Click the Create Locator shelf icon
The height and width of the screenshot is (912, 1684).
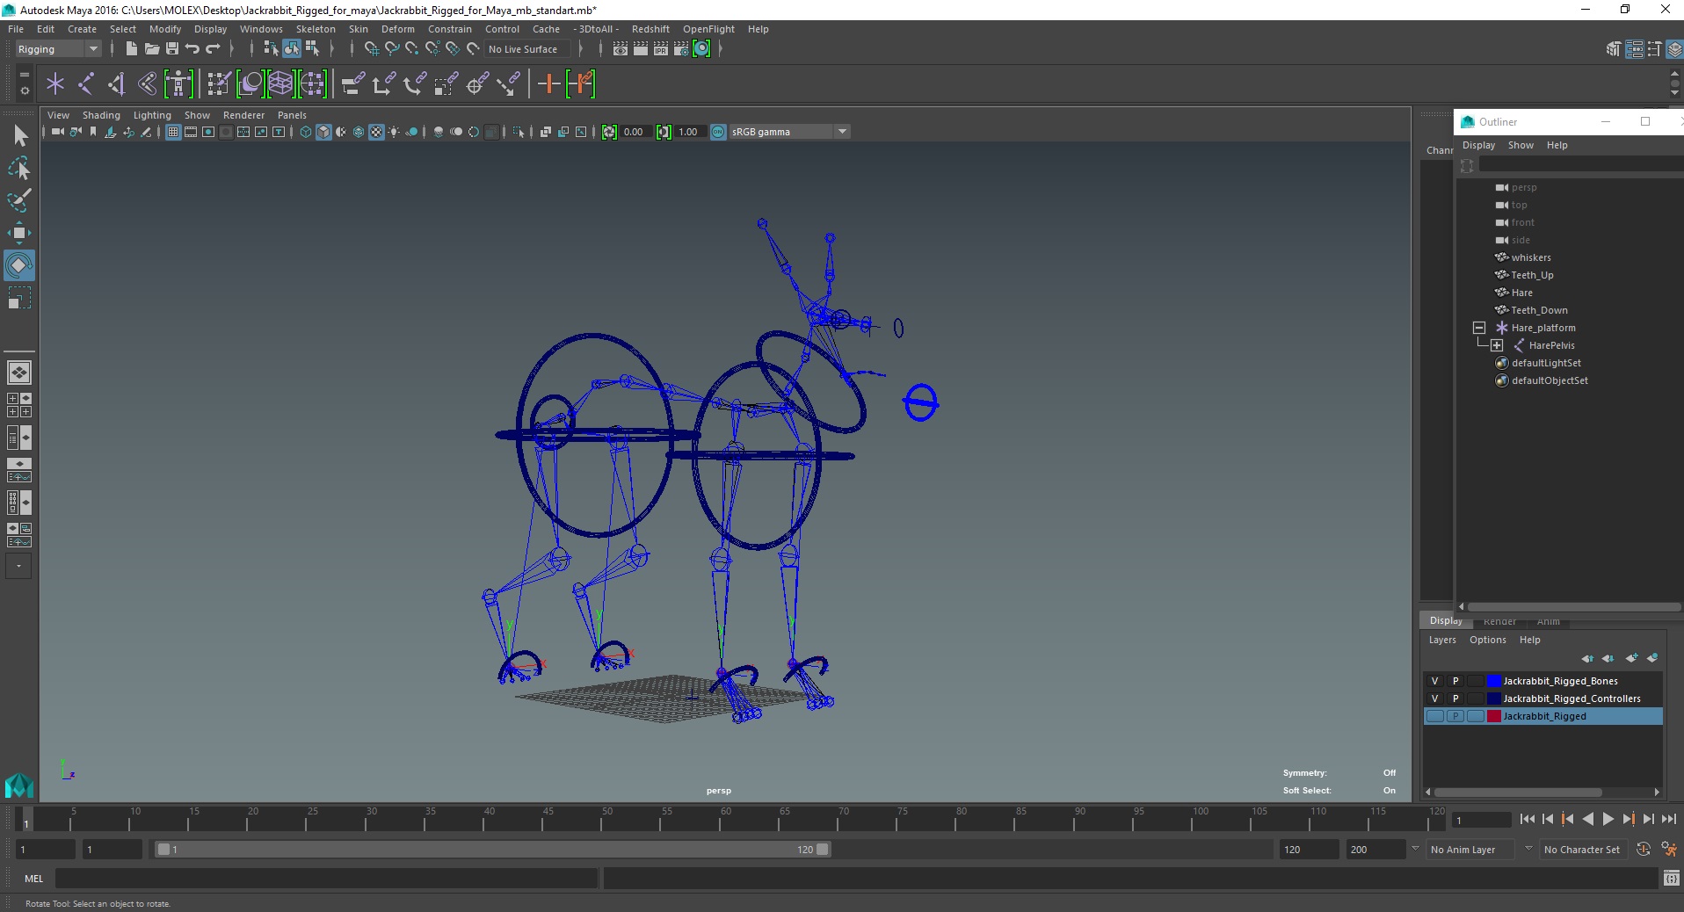(55, 84)
